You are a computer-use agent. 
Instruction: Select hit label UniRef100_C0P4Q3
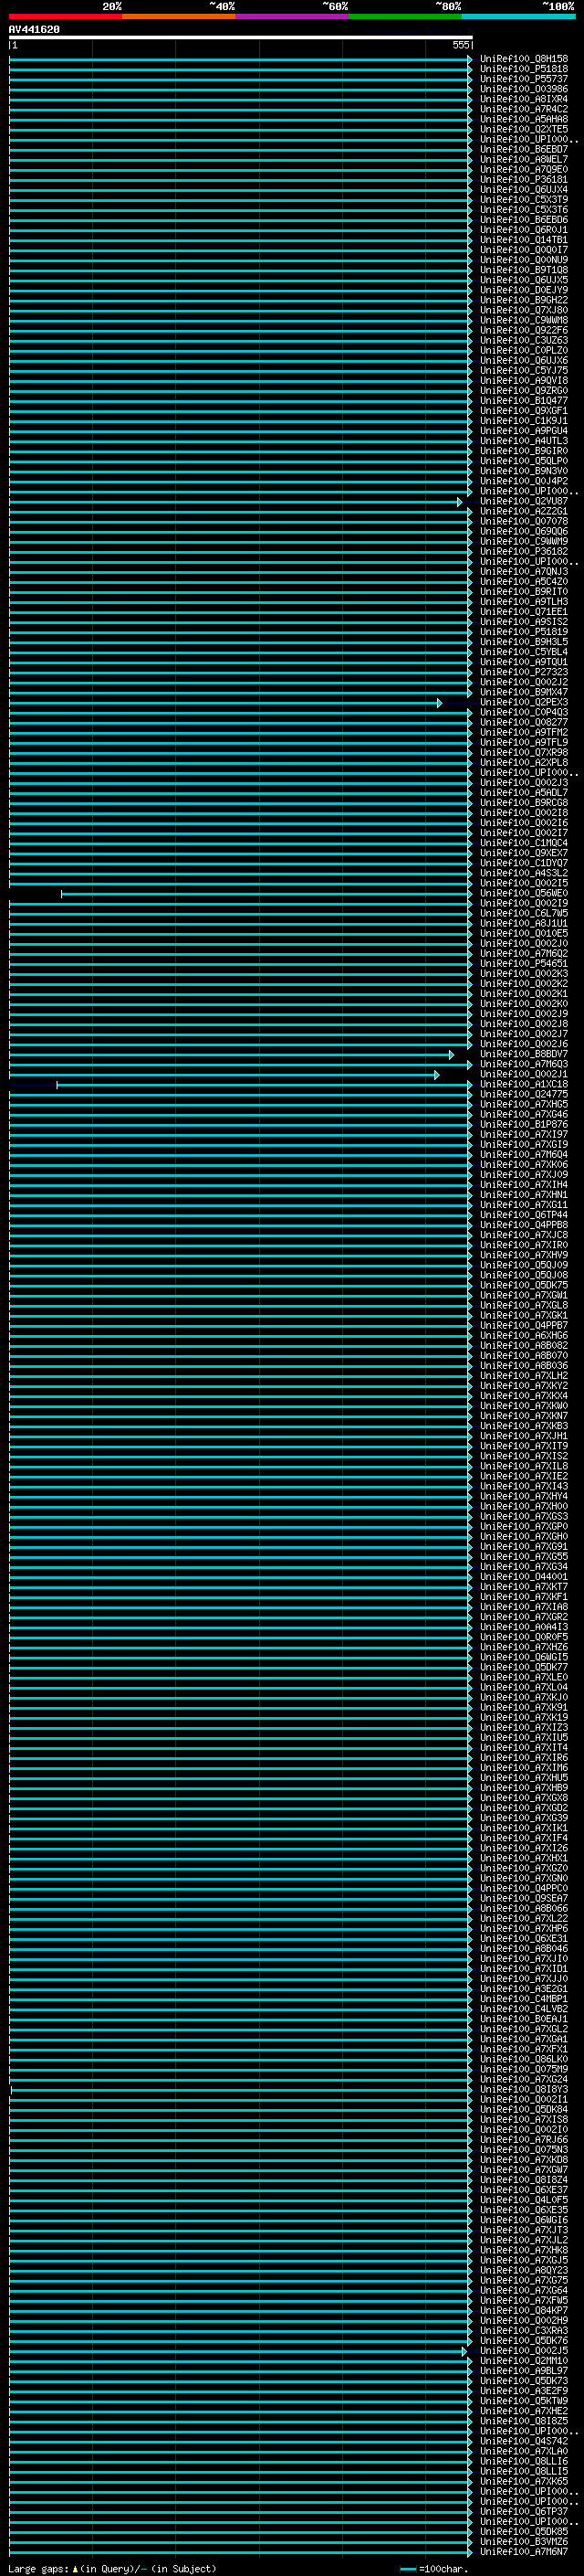pyautogui.click(x=524, y=712)
